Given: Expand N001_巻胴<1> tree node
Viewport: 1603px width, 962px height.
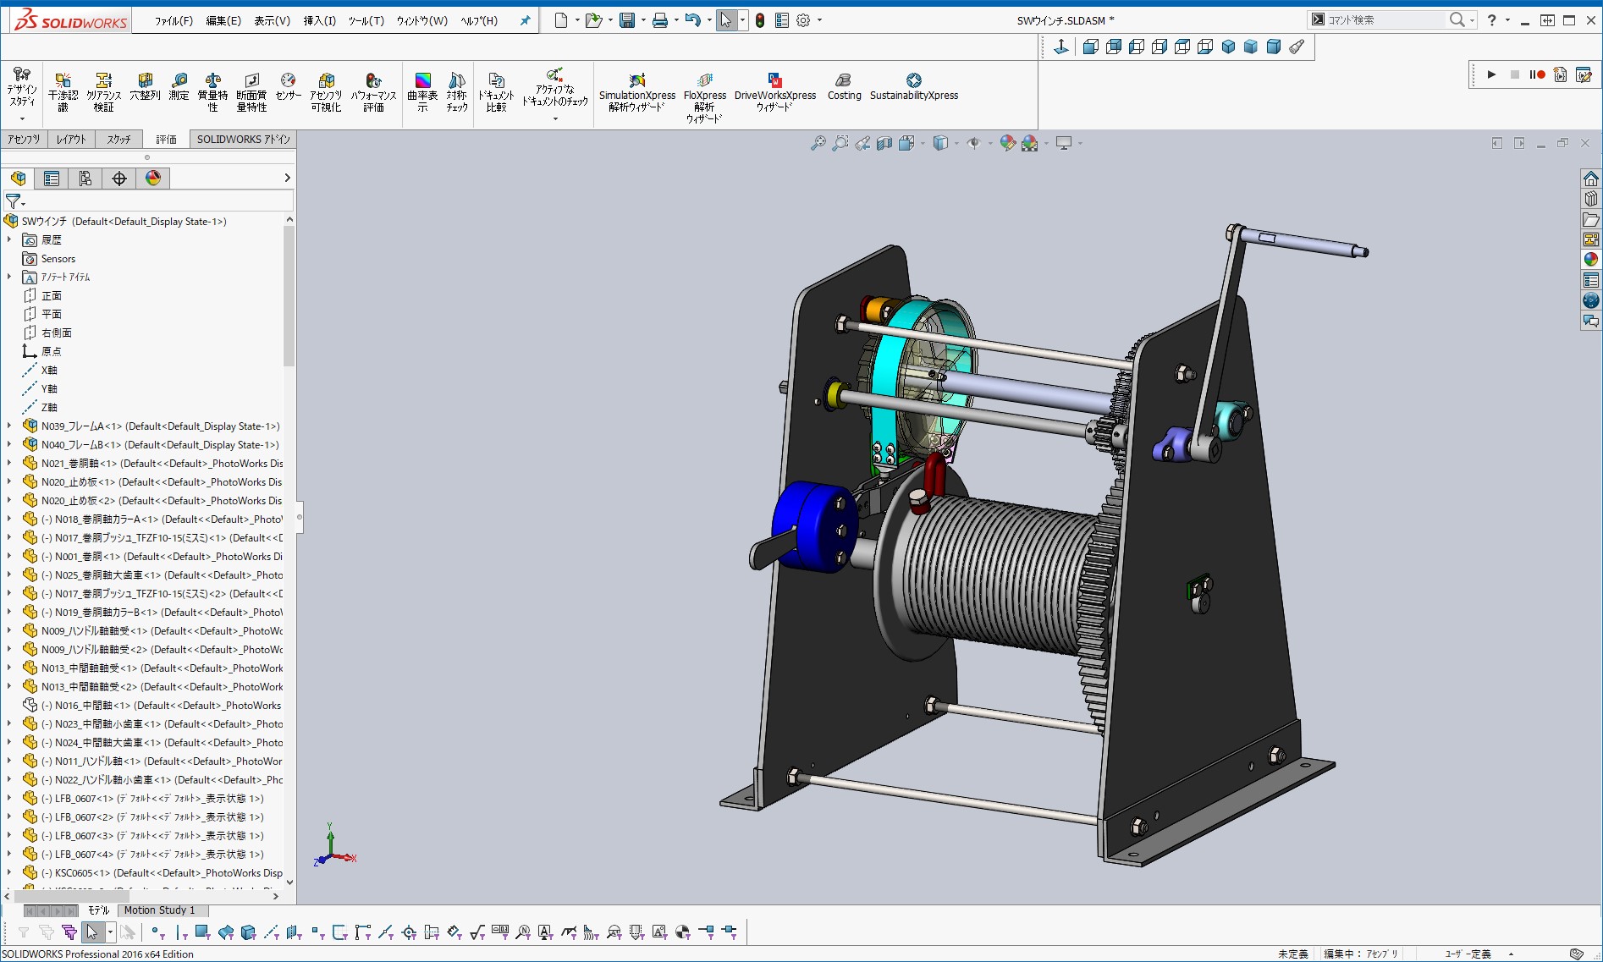Looking at the screenshot, I should 9,556.
